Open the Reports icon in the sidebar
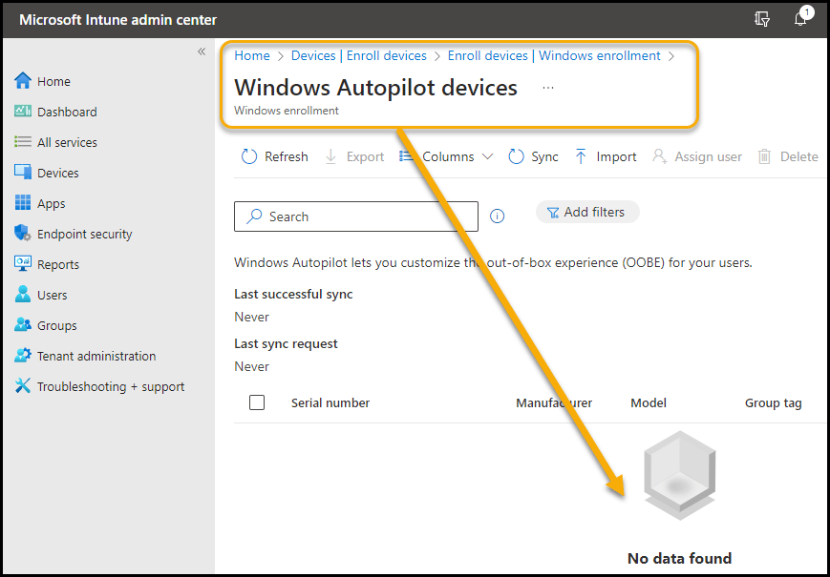 (x=23, y=263)
